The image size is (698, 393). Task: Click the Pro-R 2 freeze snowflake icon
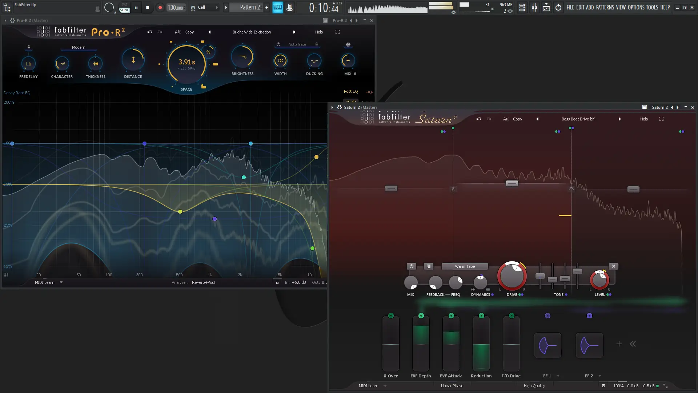click(x=348, y=44)
